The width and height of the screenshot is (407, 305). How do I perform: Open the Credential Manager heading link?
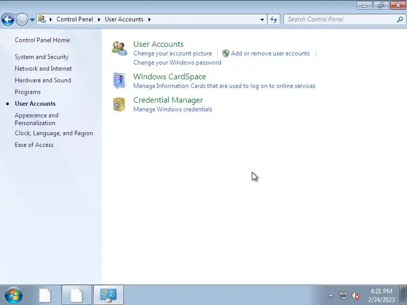(168, 100)
